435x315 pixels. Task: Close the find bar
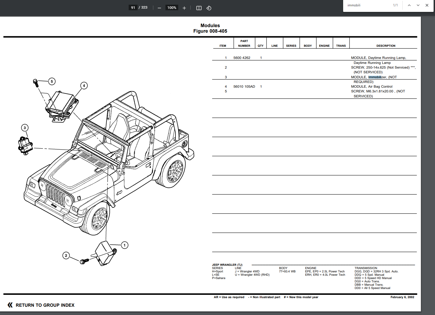click(427, 5)
